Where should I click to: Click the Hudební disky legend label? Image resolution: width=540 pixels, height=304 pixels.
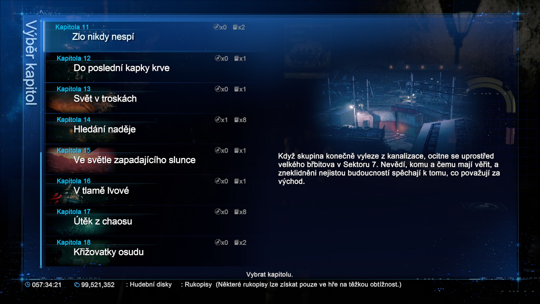(x=151, y=284)
